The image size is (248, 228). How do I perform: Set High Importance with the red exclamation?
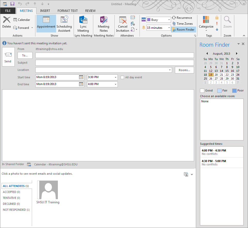coord(217,23)
